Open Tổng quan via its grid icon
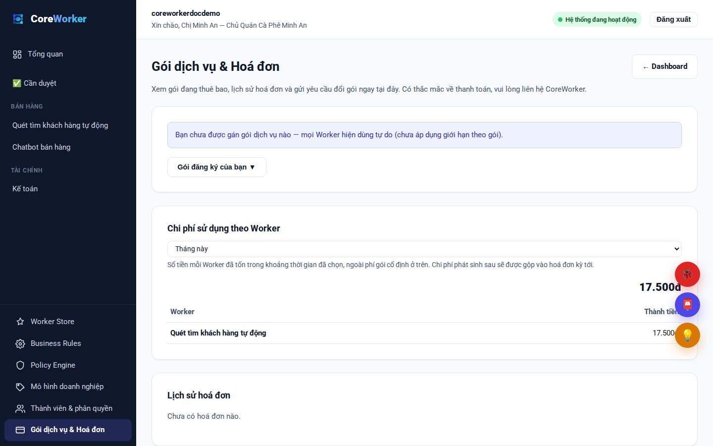Viewport: 713px width, 446px height. coord(17,55)
